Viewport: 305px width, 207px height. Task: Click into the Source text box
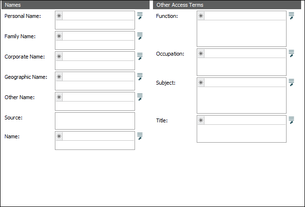95,120
